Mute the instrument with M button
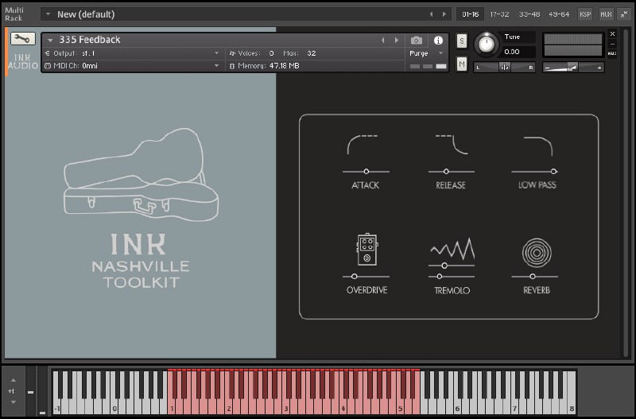The width and height of the screenshot is (636, 419). pyautogui.click(x=462, y=64)
